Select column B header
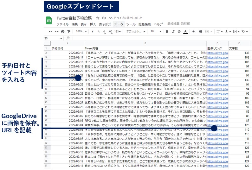 145,43
